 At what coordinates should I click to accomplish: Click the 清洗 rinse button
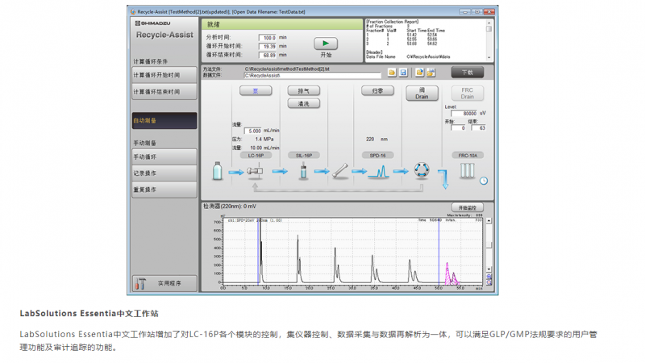pos(304,104)
